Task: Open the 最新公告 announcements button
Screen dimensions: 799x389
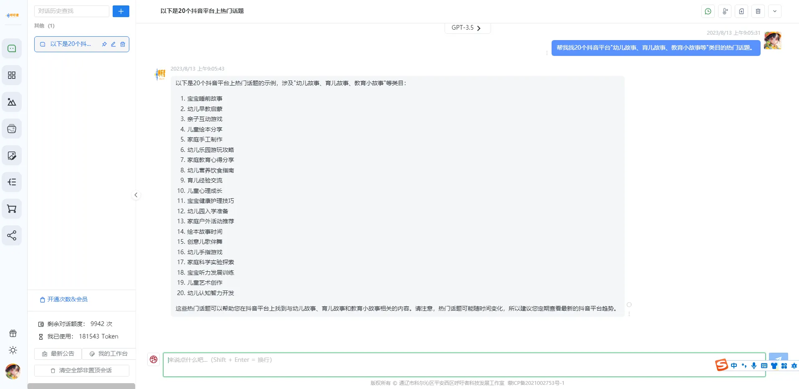Action: coord(58,354)
